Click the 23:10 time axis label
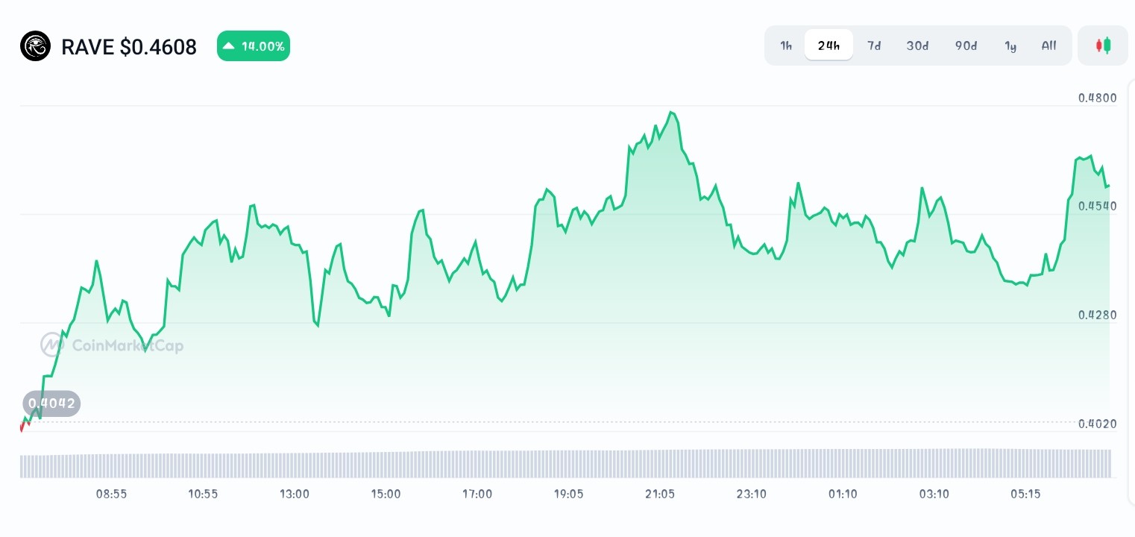The image size is (1135, 537). (x=752, y=494)
